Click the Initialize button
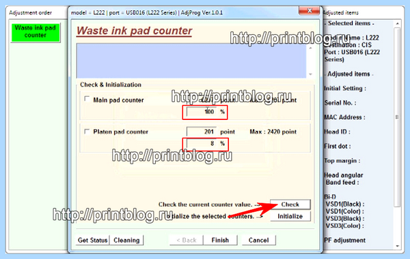This screenshot has width=410, height=259. (290, 216)
